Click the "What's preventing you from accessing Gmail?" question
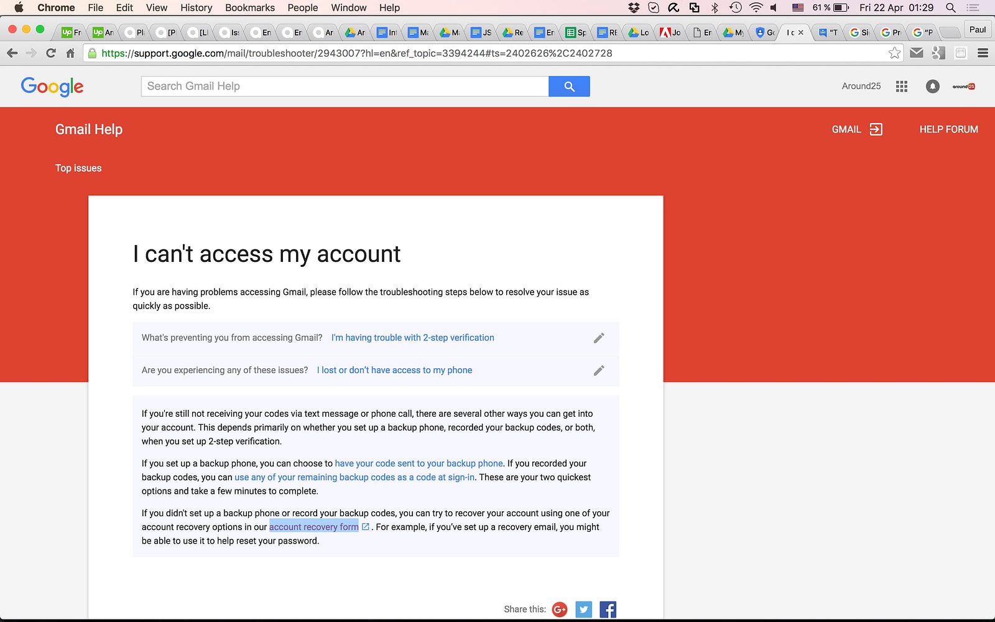 (232, 338)
